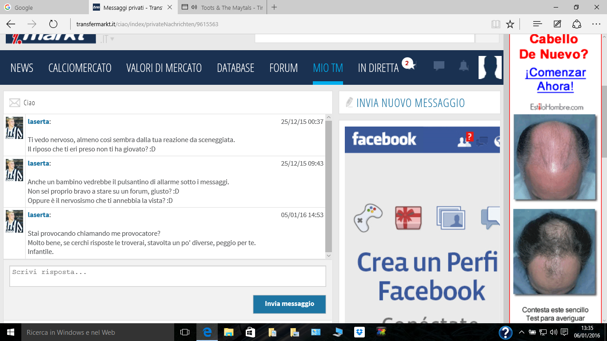Open the MIO TM menu
Screen dimensions: 607x341
point(328,68)
